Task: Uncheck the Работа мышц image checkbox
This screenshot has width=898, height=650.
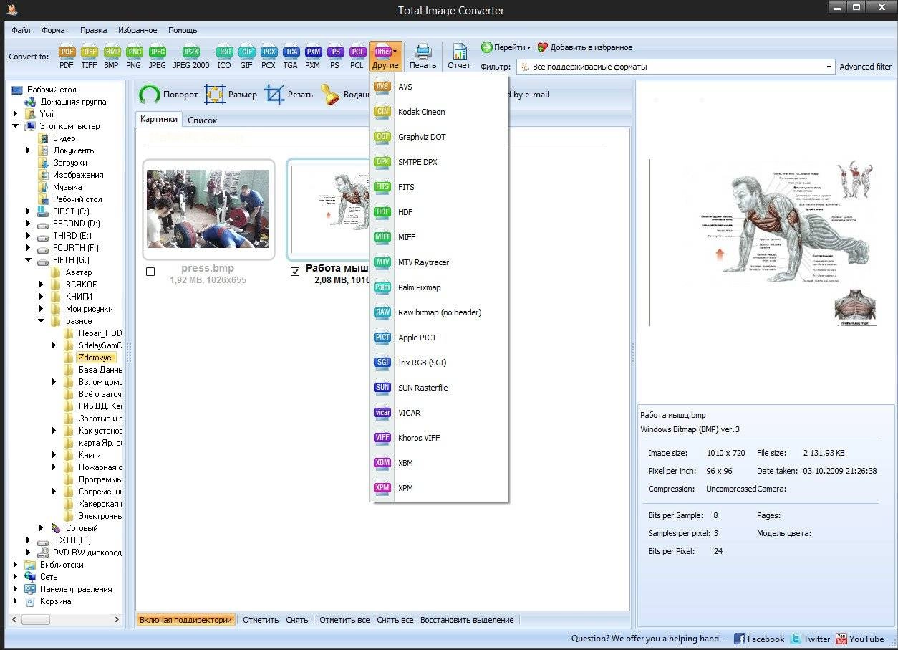Action: click(x=295, y=272)
